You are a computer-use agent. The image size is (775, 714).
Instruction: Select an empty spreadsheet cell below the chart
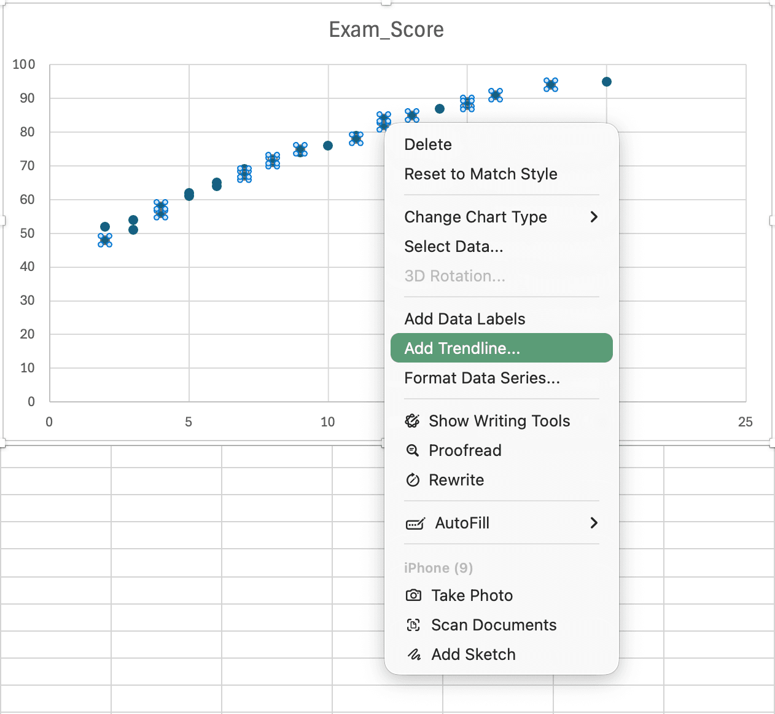166,535
